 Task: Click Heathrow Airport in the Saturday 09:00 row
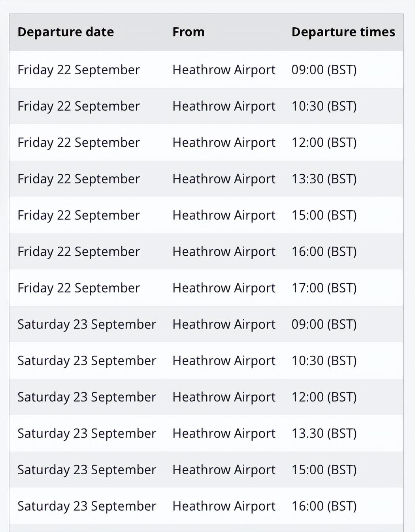click(224, 324)
